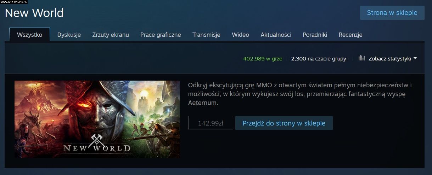Open the Zobacz statystyki link
Viewport: 432px width, 175px height.
tap(390, 59)
